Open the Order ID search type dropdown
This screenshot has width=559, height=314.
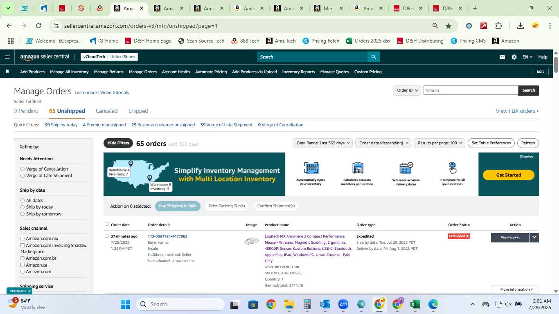point(407,90)
